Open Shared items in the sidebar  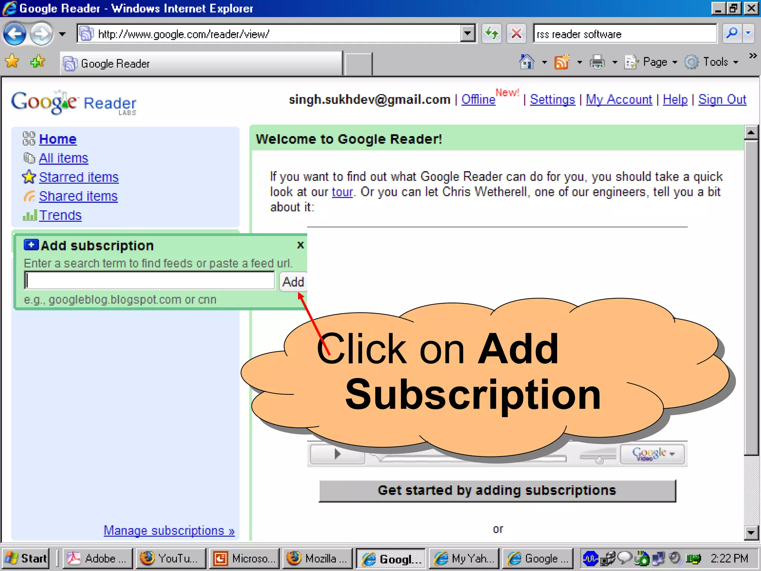click(78, 196)
